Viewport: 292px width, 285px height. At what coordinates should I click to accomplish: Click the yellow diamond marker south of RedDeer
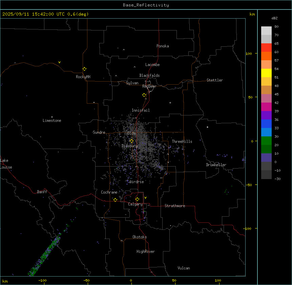click(144, 95)
